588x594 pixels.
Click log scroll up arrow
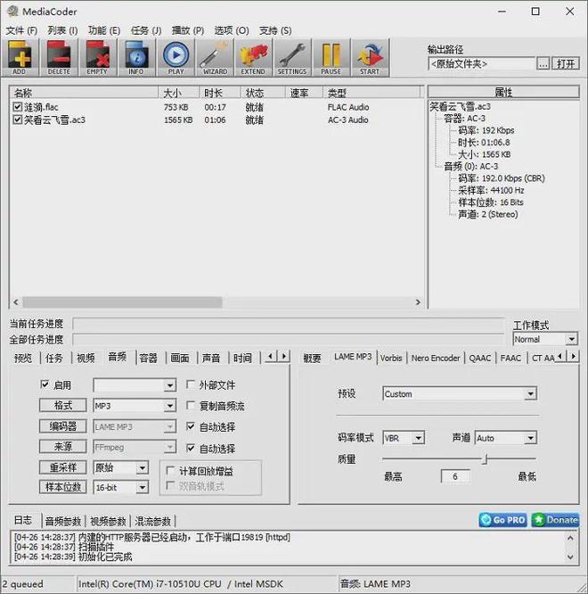[570, 538]
